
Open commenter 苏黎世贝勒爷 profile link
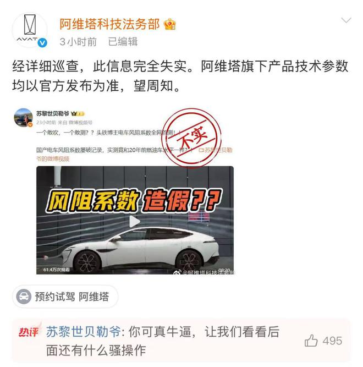click(83, 332)
